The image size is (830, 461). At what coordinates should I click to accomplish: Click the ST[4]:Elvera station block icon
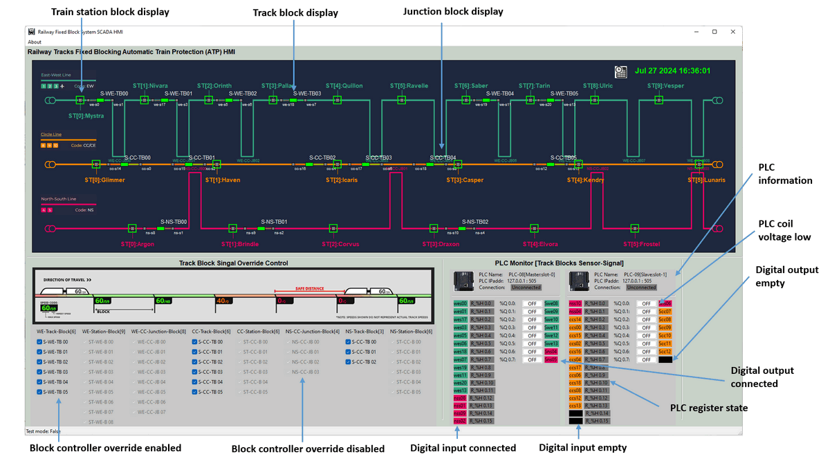pos(534,227)
